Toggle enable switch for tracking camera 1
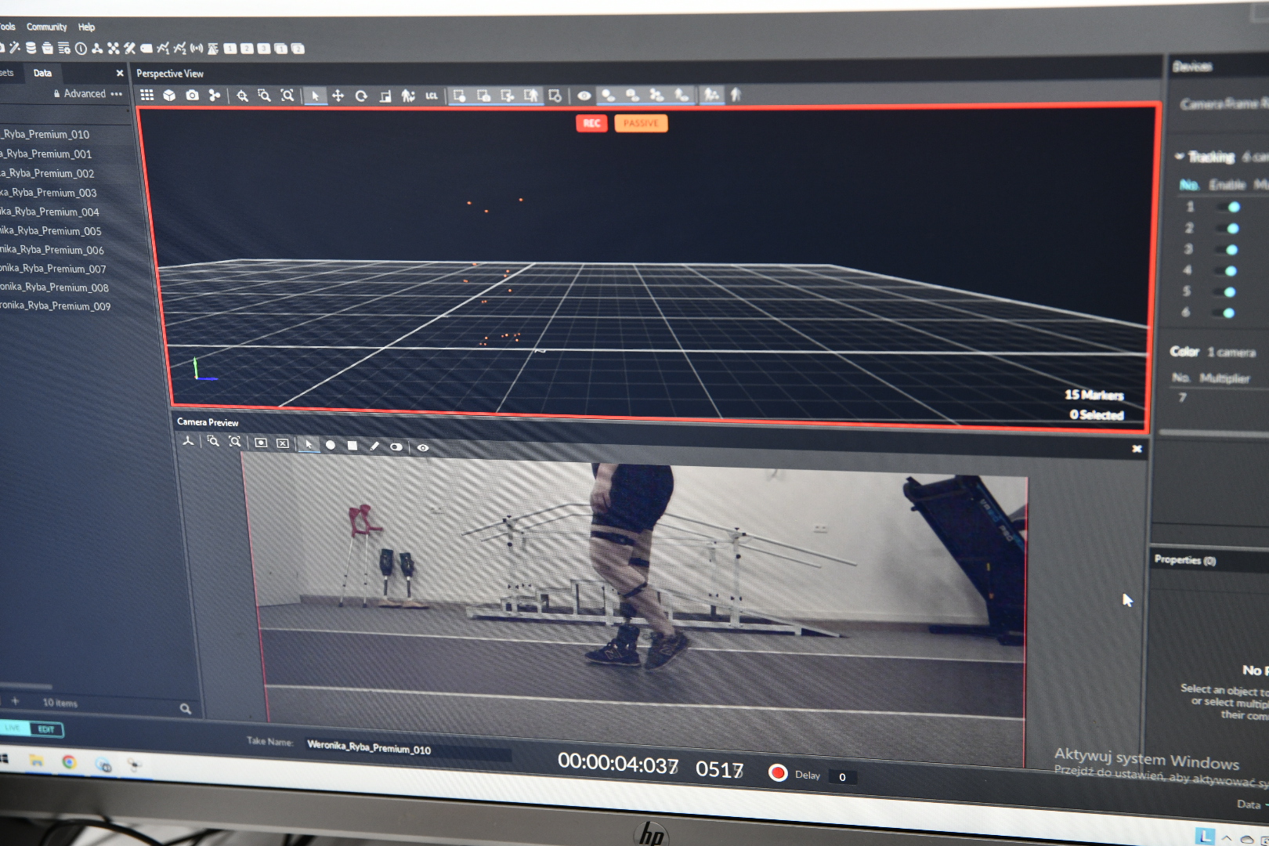Viewport: 1269px width, 846px height. point(1230,207)
